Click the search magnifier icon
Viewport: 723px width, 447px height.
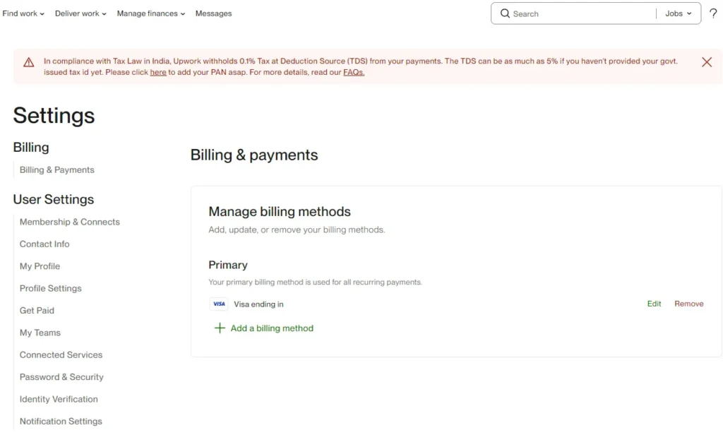[x=505, y=13]
